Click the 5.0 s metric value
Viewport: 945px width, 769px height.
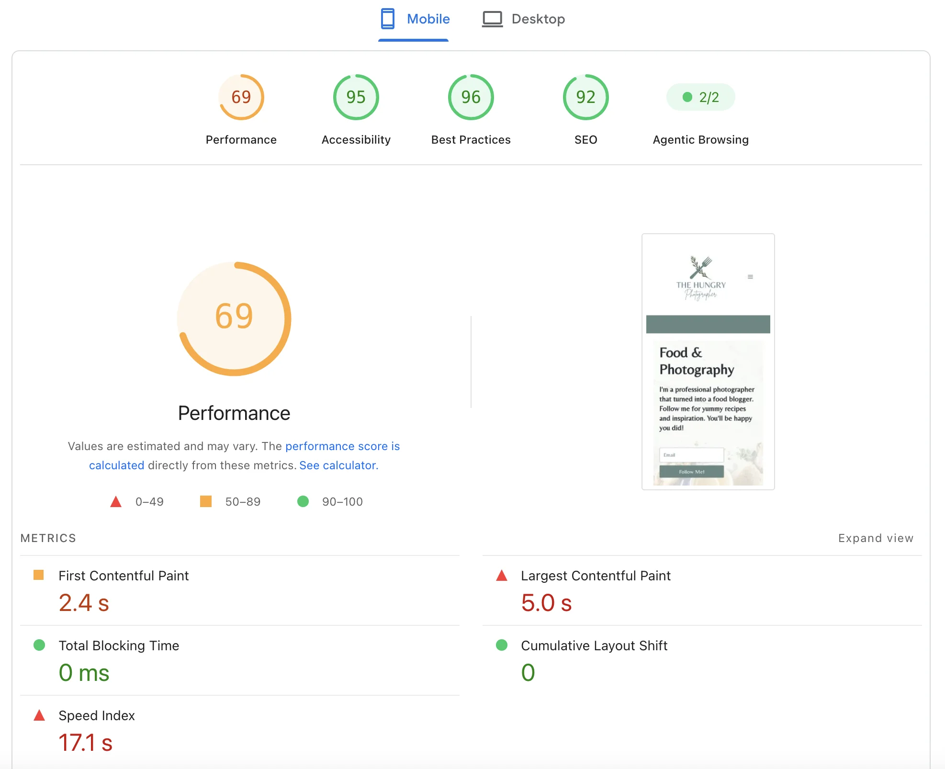coord(546,602)
